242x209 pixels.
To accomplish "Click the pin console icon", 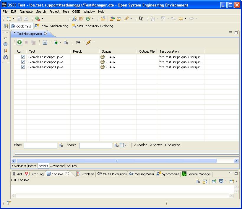I will (x=214, y=181).
